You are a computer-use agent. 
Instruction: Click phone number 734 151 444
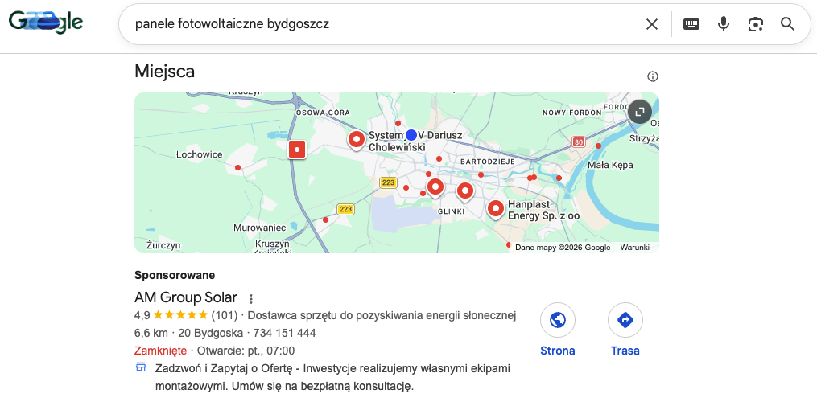(284, 333)
